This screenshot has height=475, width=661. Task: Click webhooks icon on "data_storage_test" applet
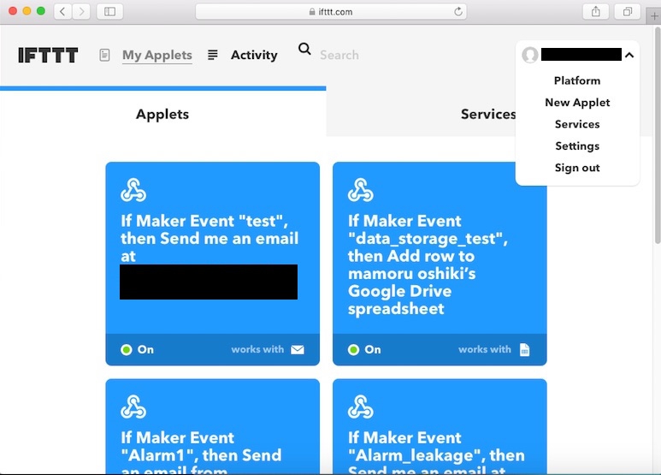tap(361, 190)
